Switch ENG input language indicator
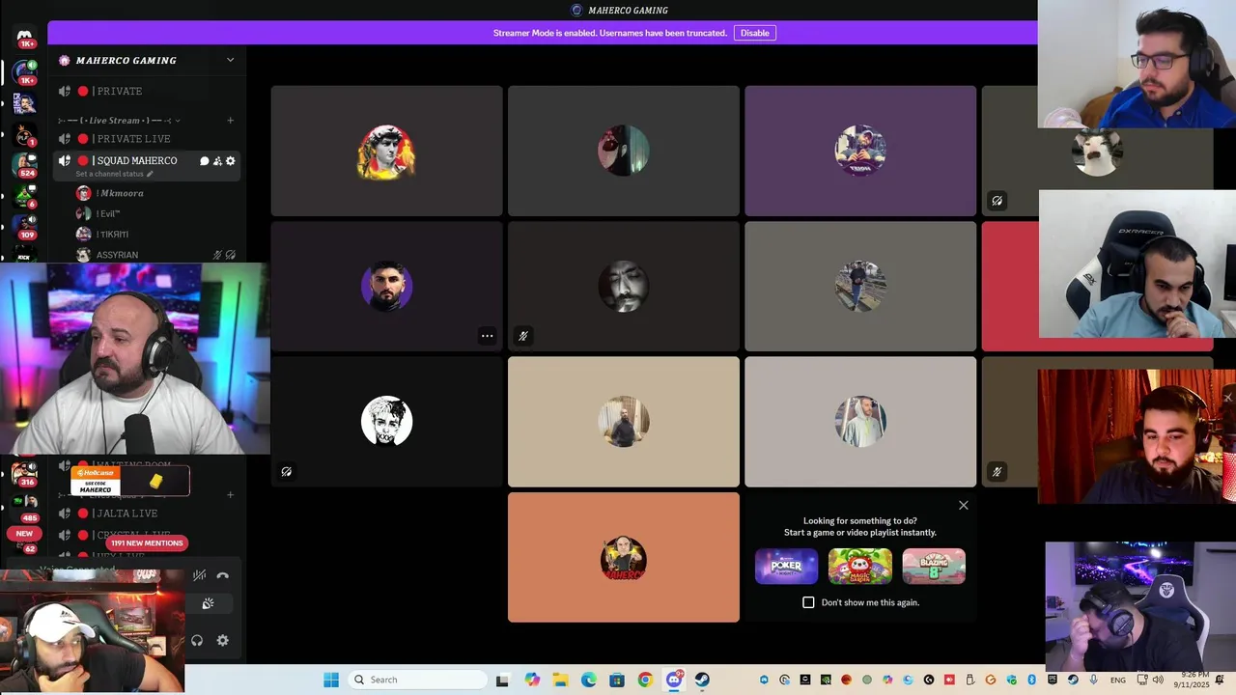Screen dimensions: 1236x695 tap(1117, 680)
